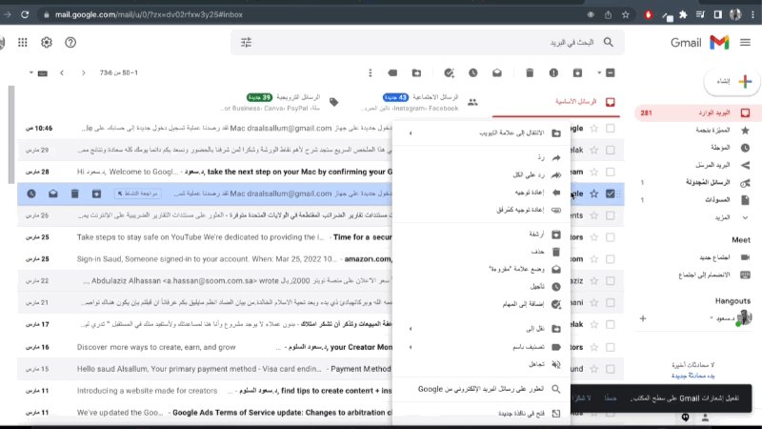Screen dimensions: 762x429
Task: Open the select dropdown arrow next to select-all
Action: pyautogui.click(x=599, y=73)
